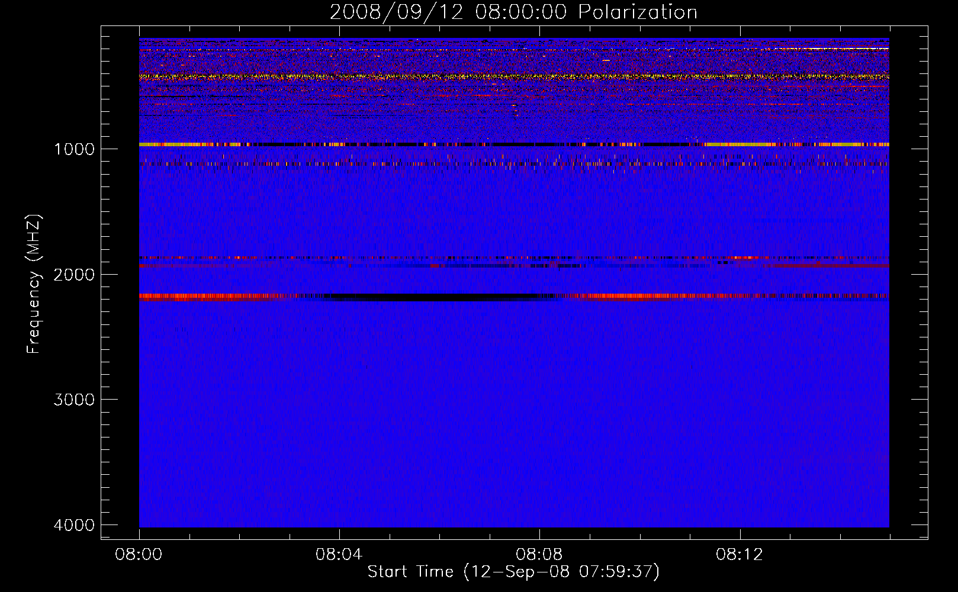
Task: Click the 1000 frequency tick label
Action: (x=74, y=149)
